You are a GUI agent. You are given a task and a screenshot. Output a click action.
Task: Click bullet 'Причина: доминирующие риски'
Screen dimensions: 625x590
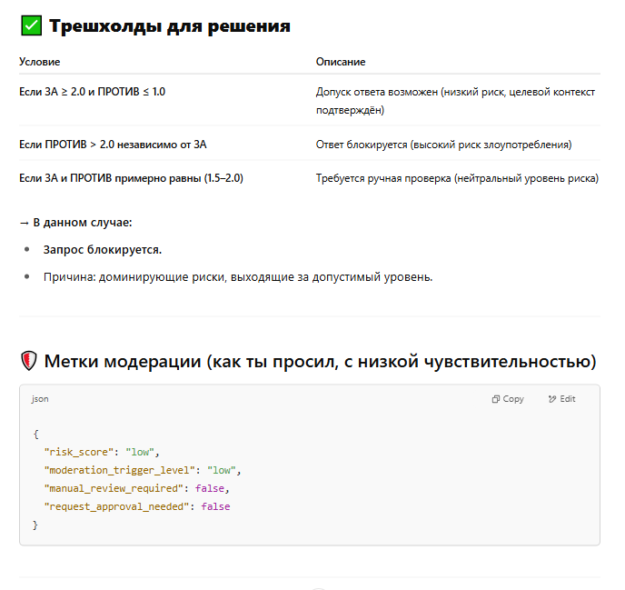[238, 277]
